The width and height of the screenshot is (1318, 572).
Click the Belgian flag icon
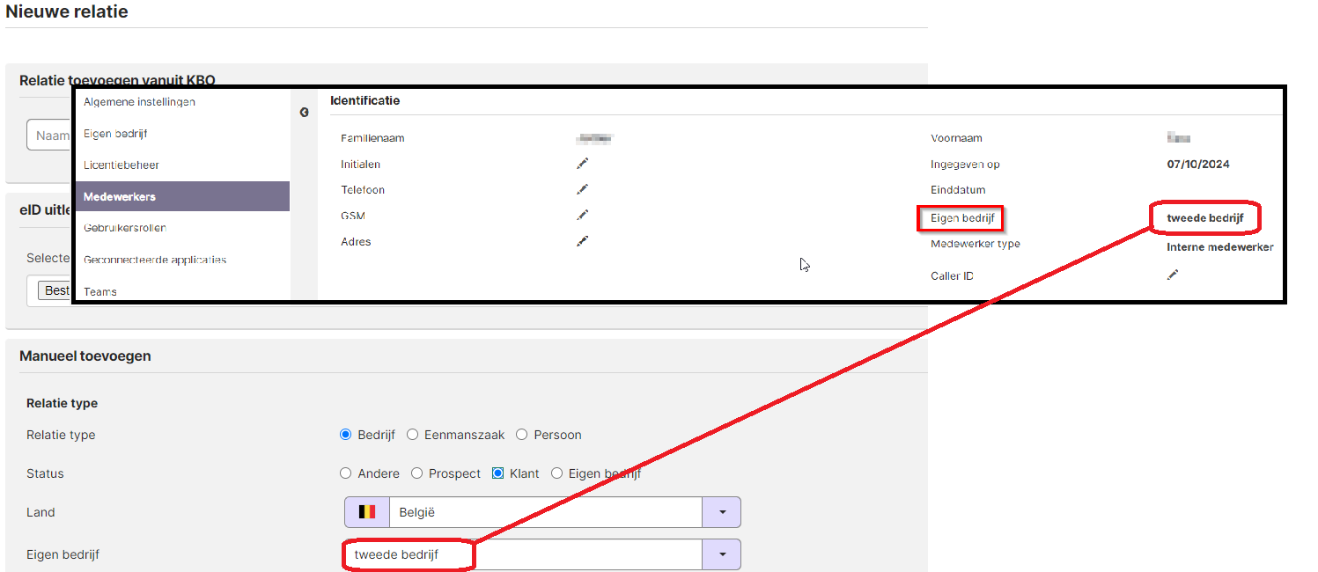tap(367, 512)
